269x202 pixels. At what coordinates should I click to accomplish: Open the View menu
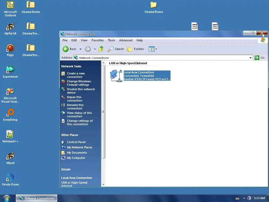pos(84,40)
